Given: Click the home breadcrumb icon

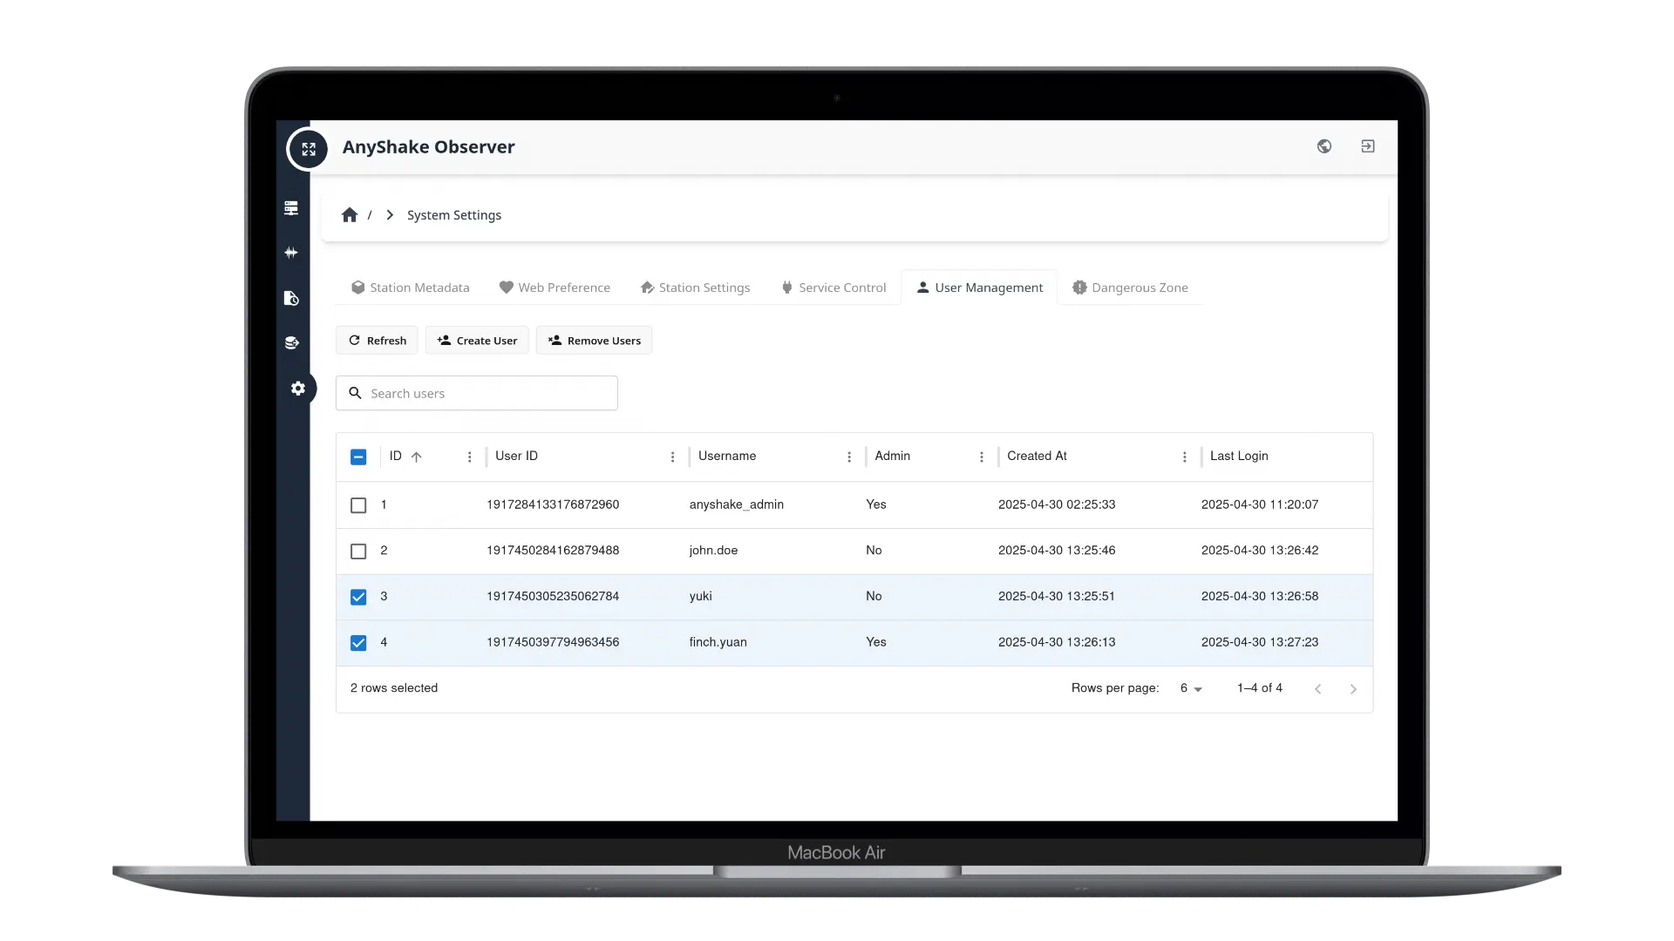Looking at the screenshot, I should coord(350,215).
